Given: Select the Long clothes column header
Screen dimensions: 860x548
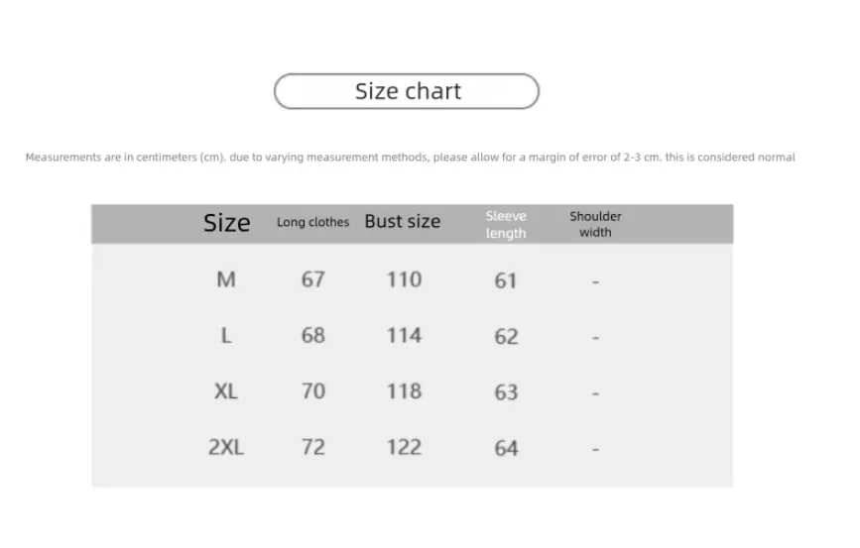Looking at the screenshot, I should 312,223.
